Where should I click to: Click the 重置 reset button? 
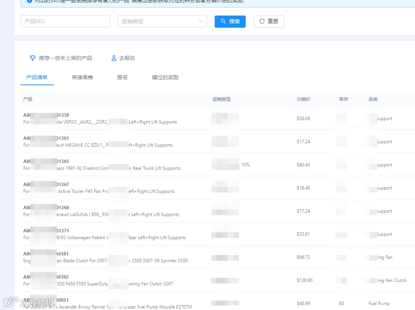click(269, 22)
